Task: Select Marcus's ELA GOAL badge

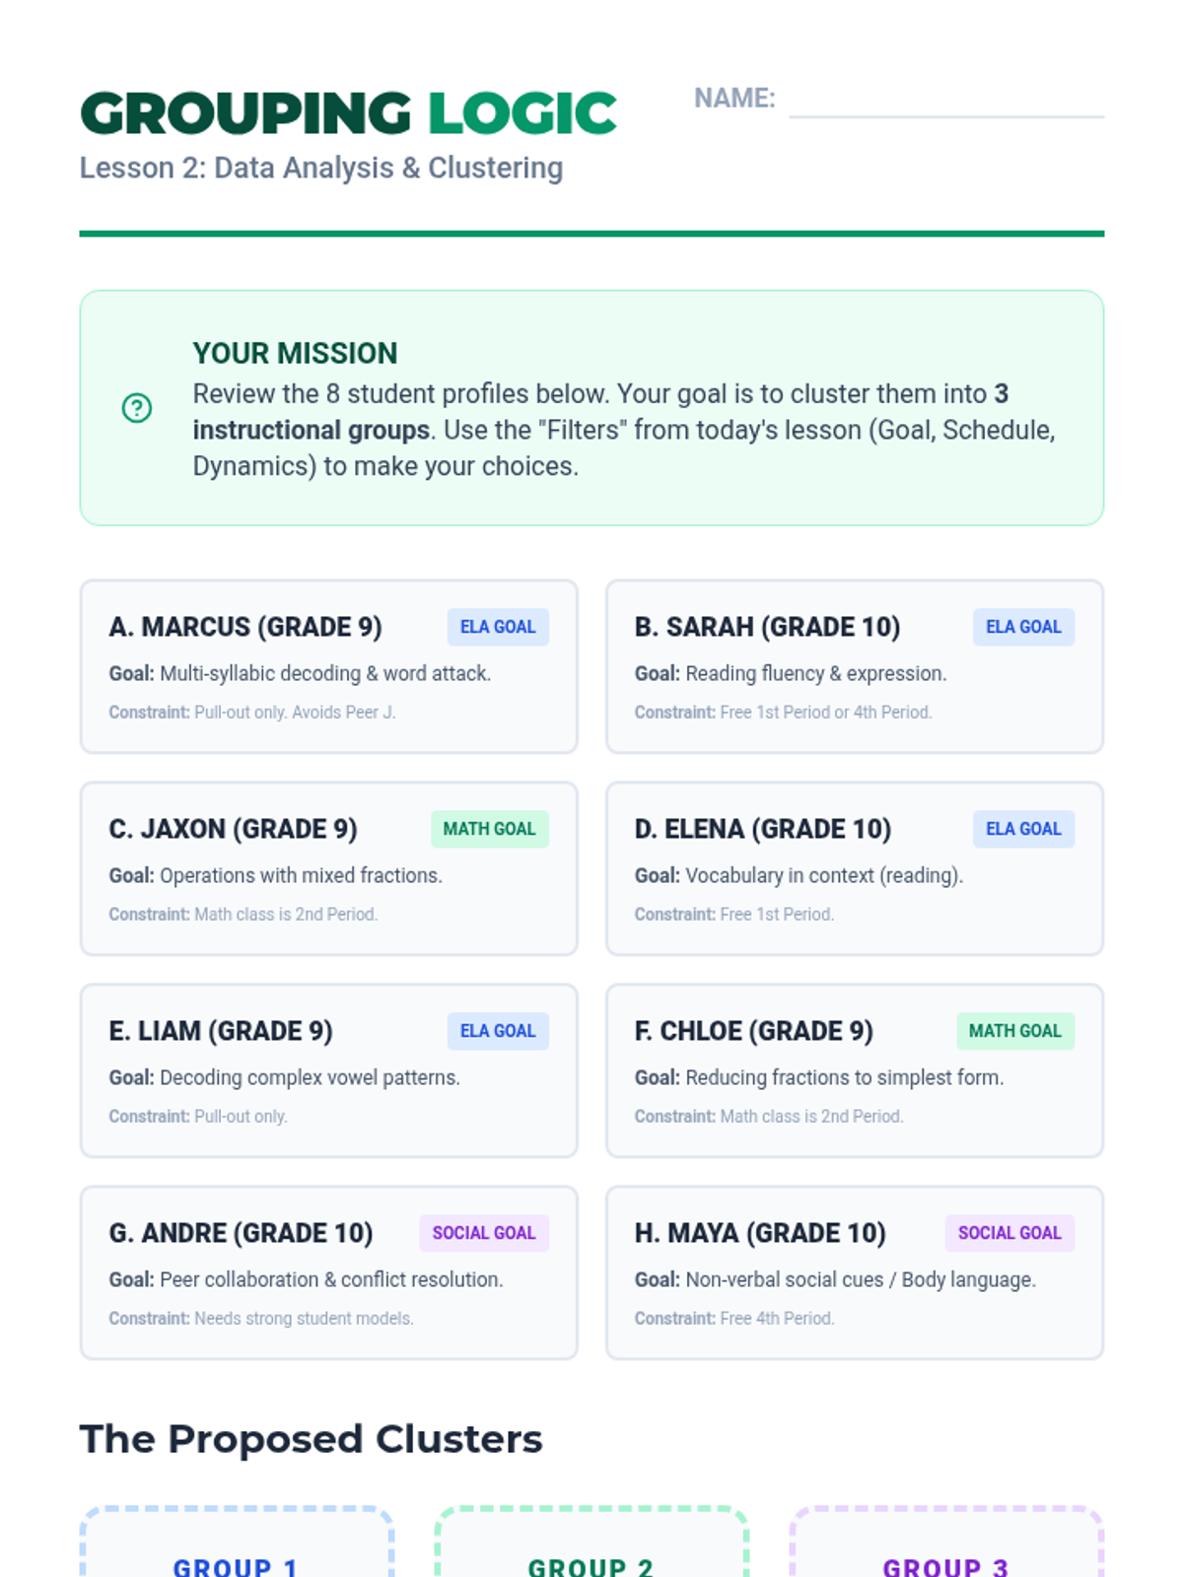Action: [498, 627]
